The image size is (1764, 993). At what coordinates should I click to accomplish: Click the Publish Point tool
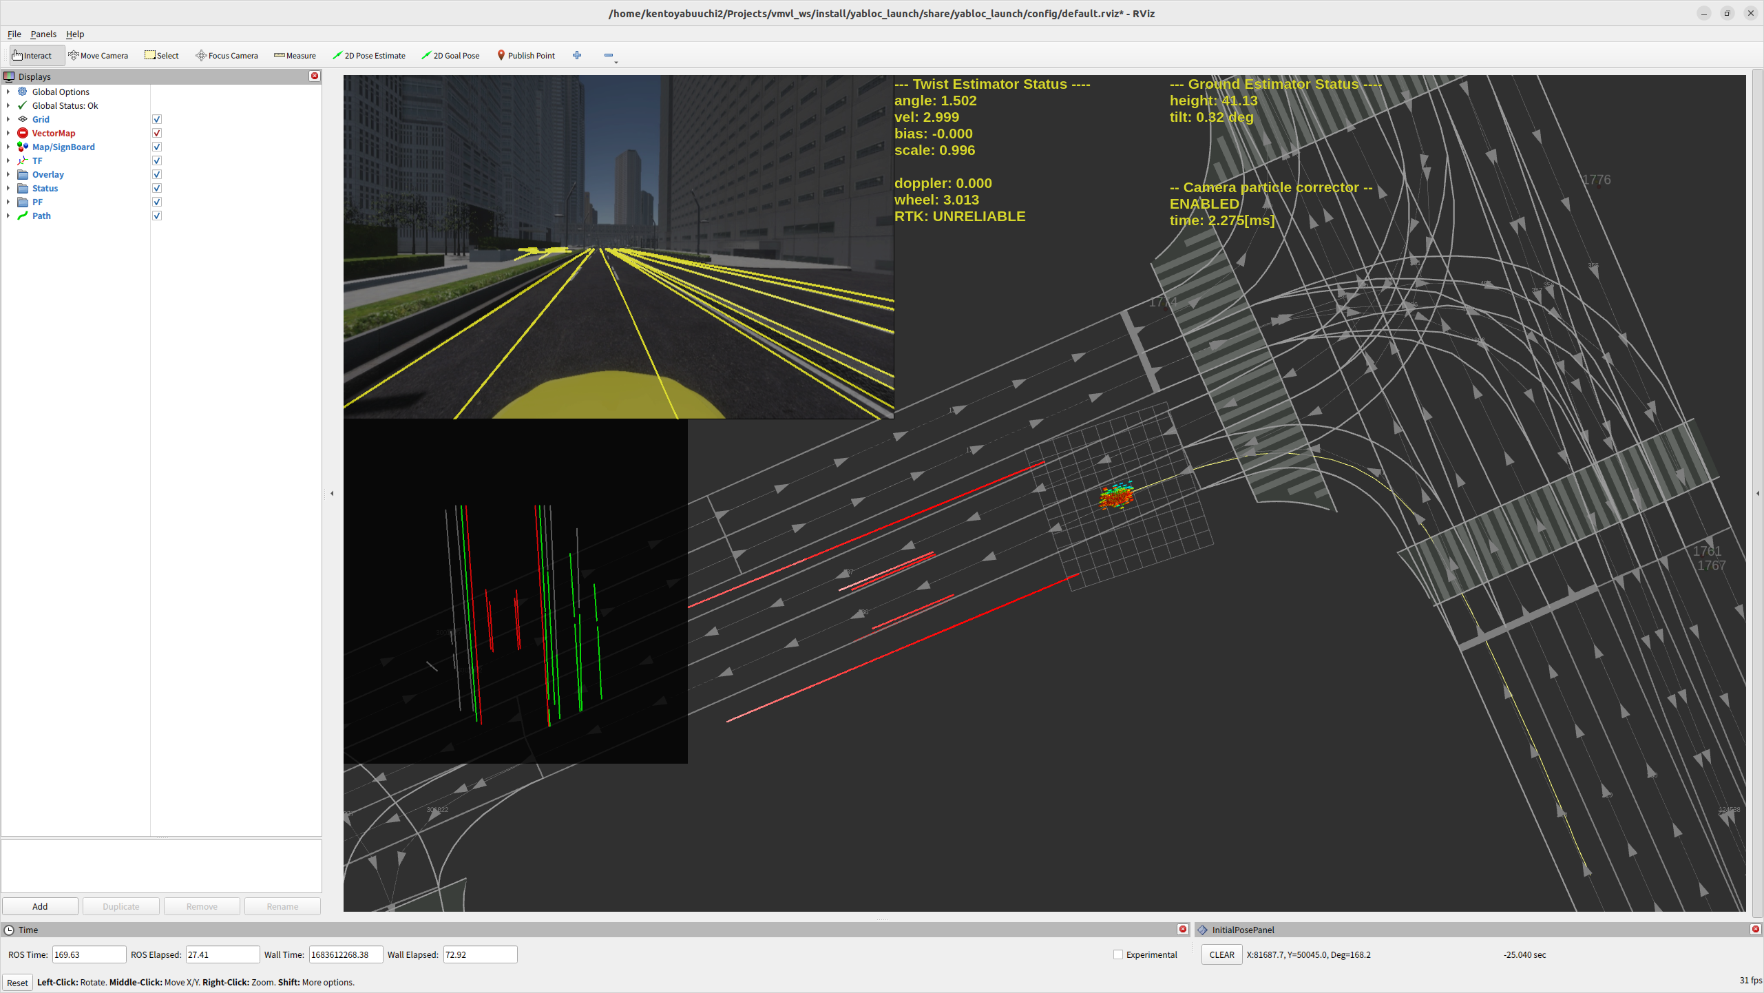pyautogui.click(x=526, y=55)
